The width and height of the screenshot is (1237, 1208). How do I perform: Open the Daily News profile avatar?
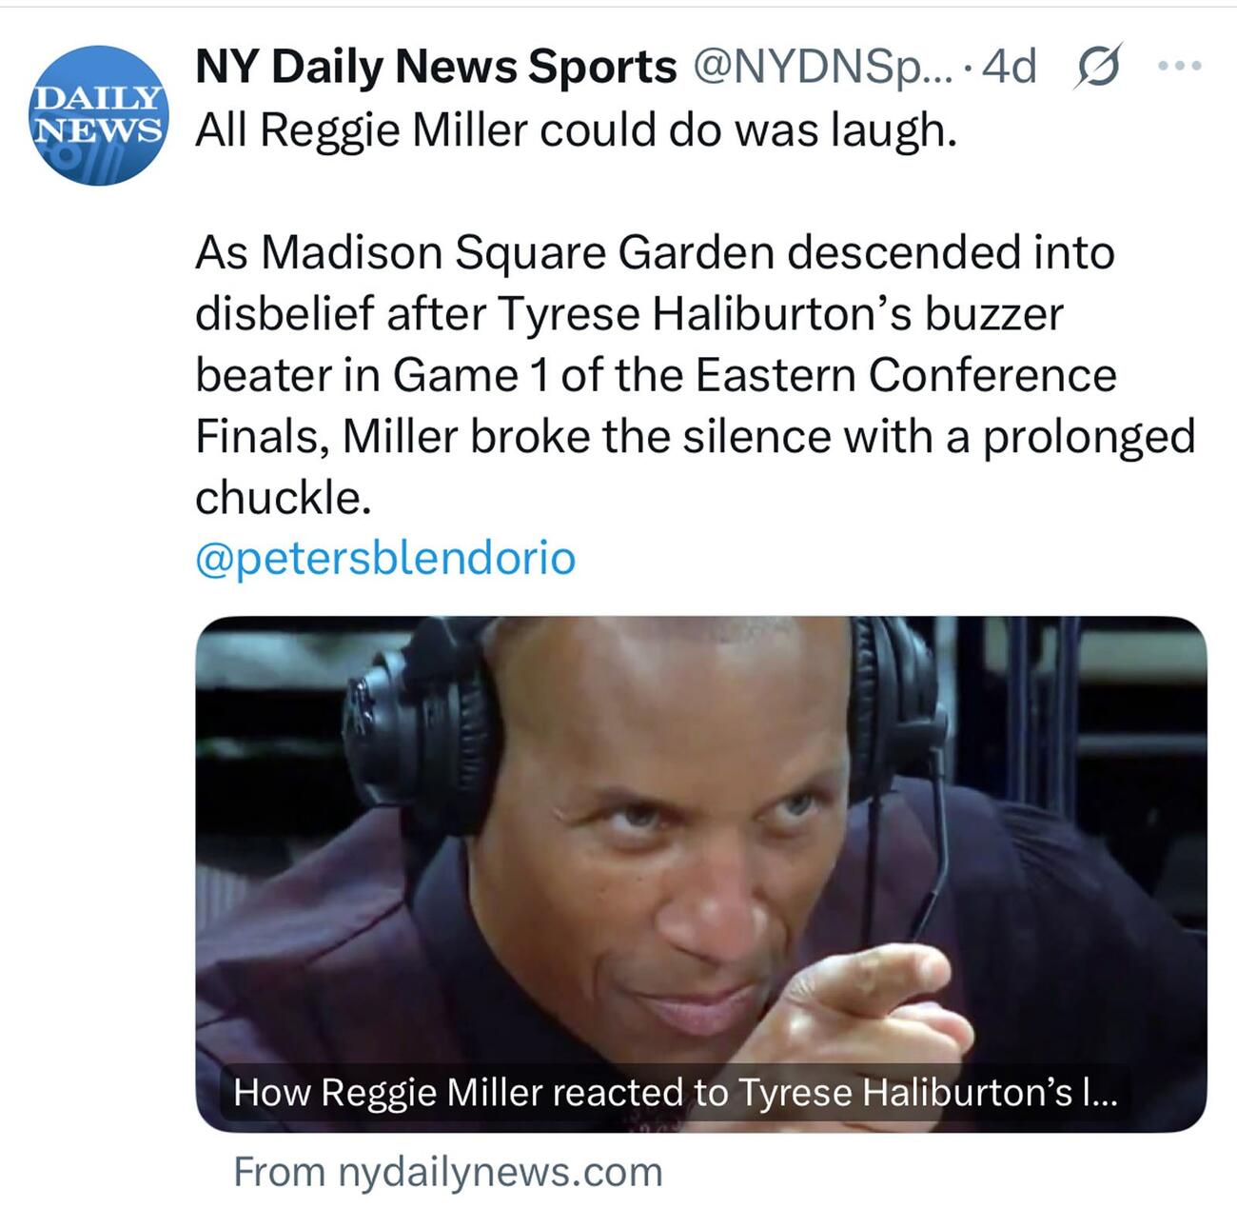click(x=99, y=115)
